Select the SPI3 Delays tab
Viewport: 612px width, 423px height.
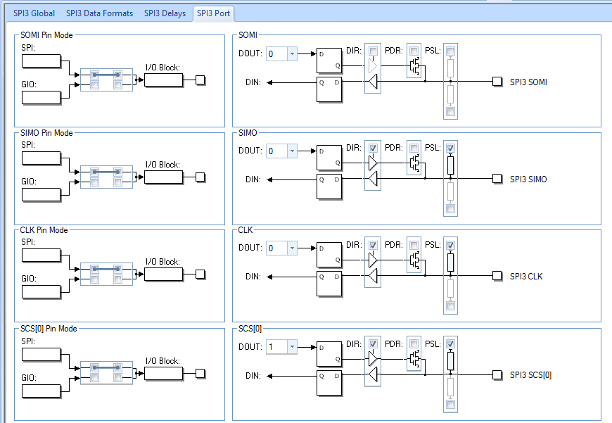coord(165,13)
